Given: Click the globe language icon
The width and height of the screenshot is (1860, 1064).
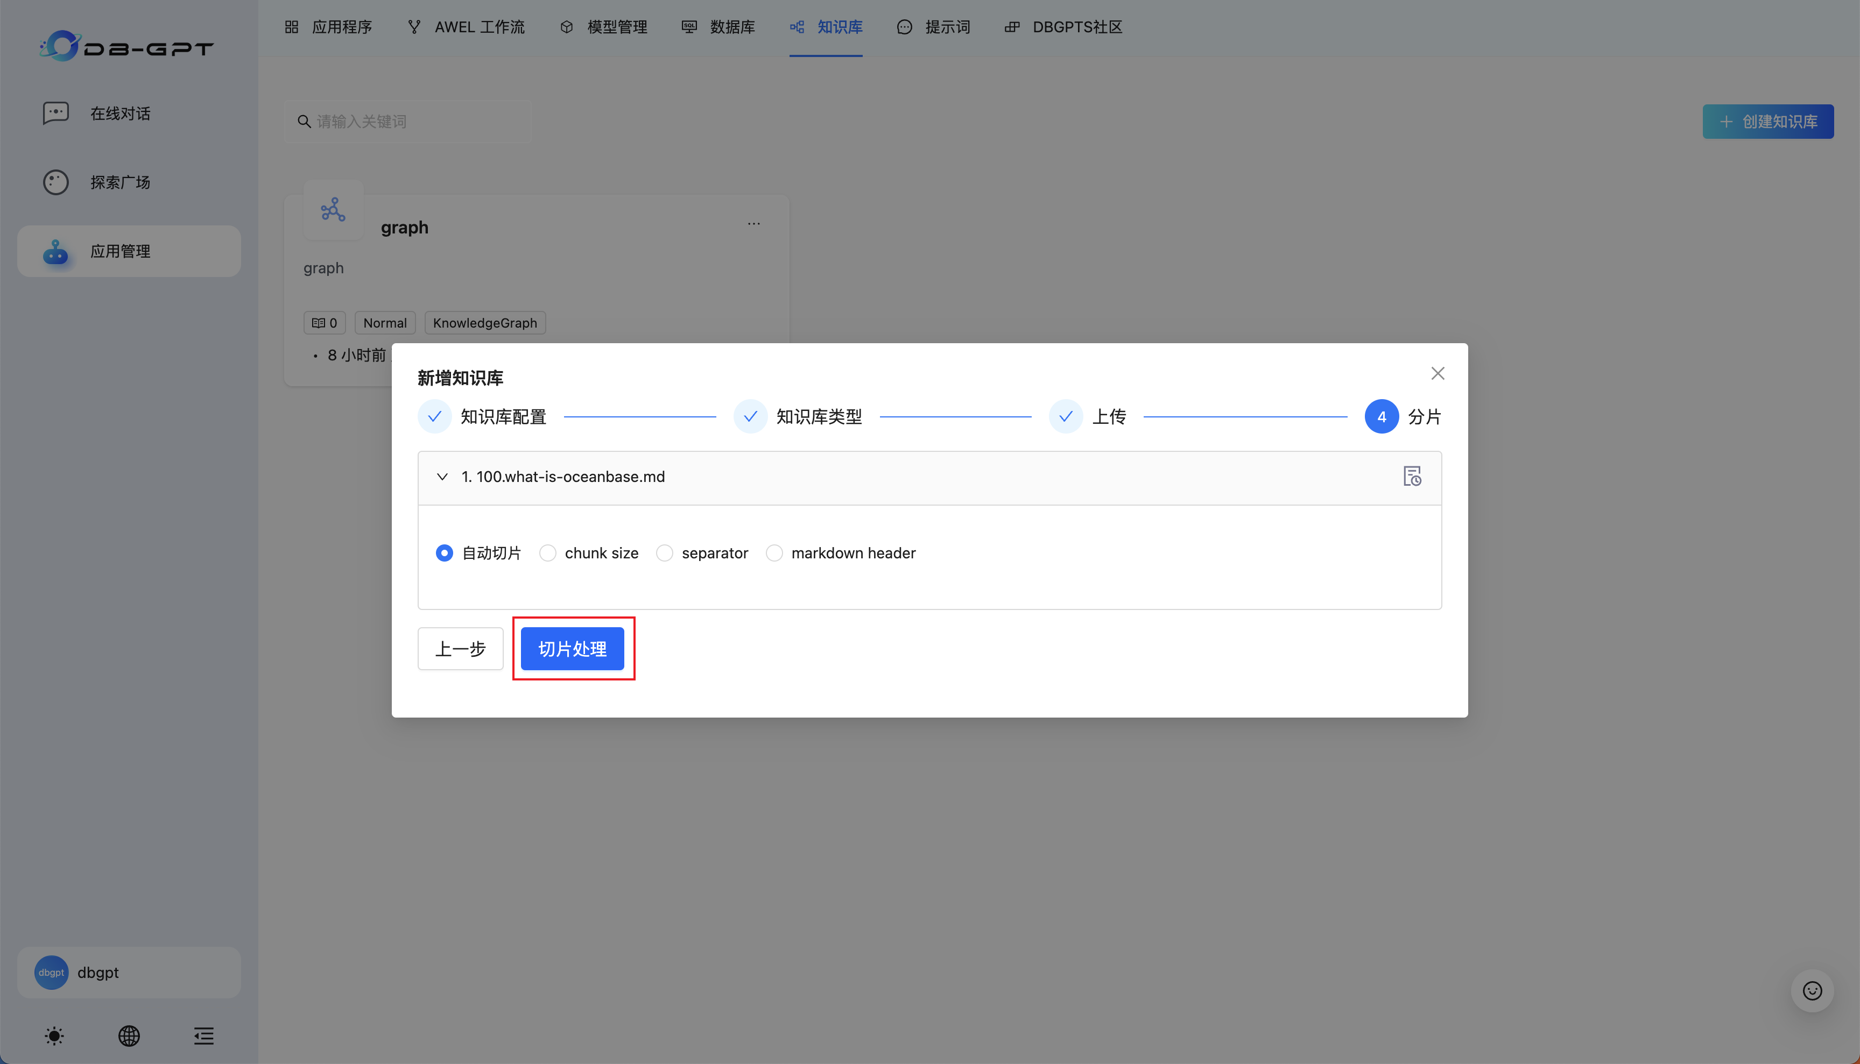Looking at the screenshot, I should (129, 1035).
